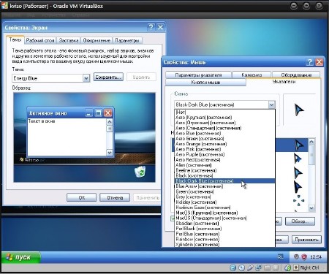Click the VirtualBox icon in the title bar

(x=4, y=6)
